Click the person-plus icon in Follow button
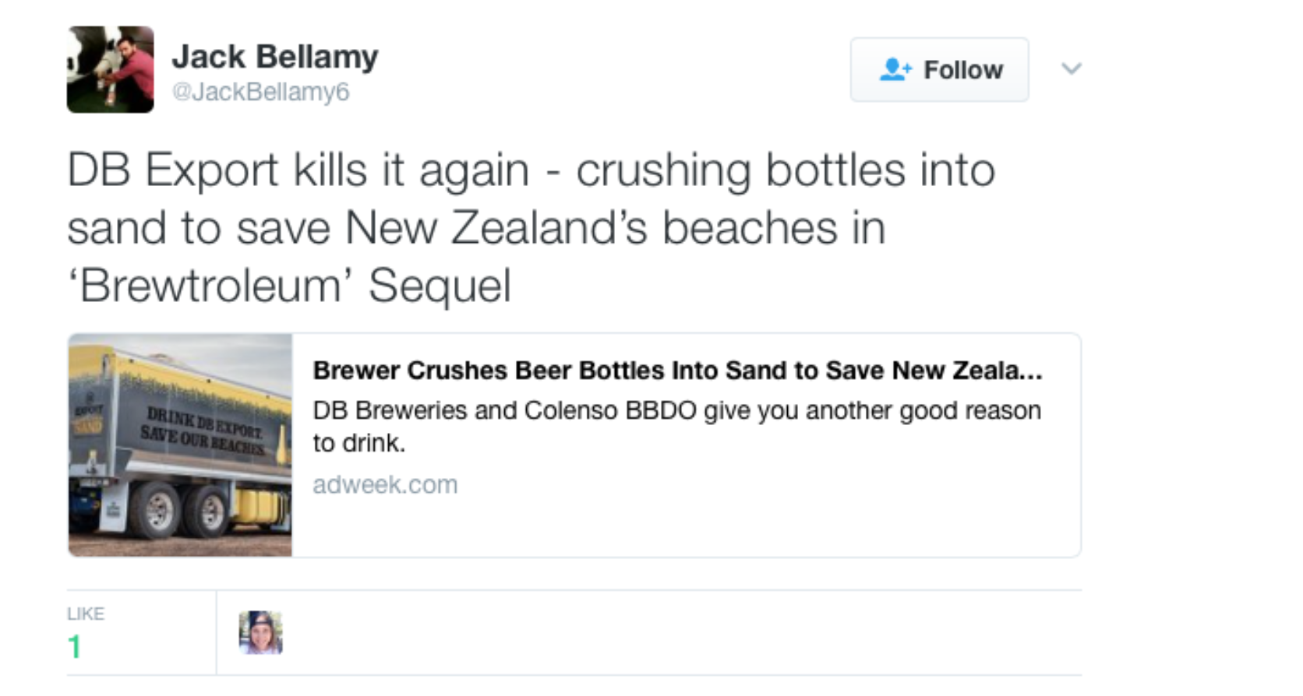1303x696 pixels. pyautogui.click(x=895, y=69)
